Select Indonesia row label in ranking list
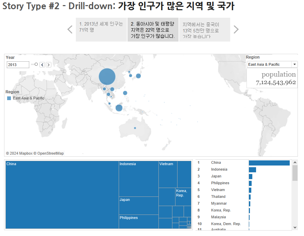 (219, 169)
